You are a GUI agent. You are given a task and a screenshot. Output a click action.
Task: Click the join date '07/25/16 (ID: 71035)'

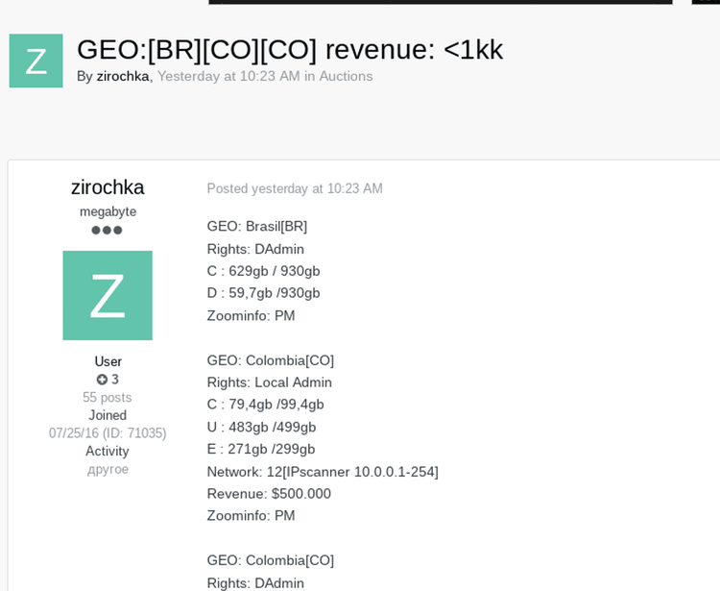click(x=108, y=433)
